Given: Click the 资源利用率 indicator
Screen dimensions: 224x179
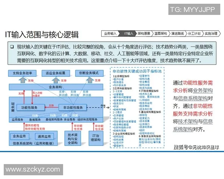Looking at the screenshot, I should tap(146, 127).
